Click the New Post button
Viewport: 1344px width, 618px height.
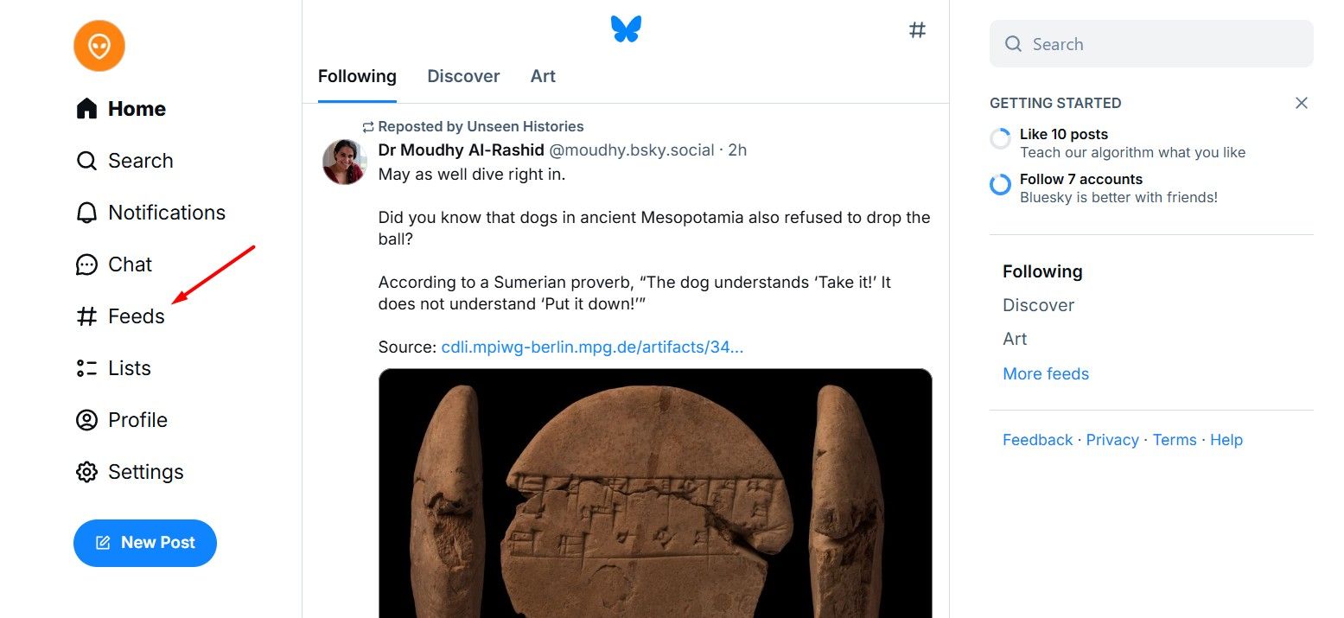click(145, 543)
